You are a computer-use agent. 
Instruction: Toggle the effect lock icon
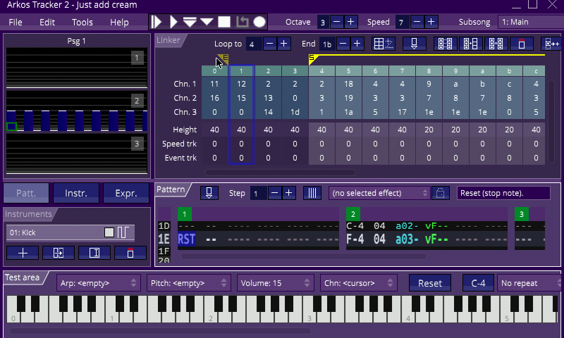pyautogui.click(x=441, y=193)
